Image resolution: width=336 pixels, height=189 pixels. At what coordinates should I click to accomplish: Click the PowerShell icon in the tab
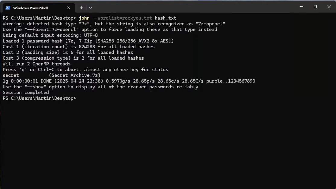(x=8, y=8)
